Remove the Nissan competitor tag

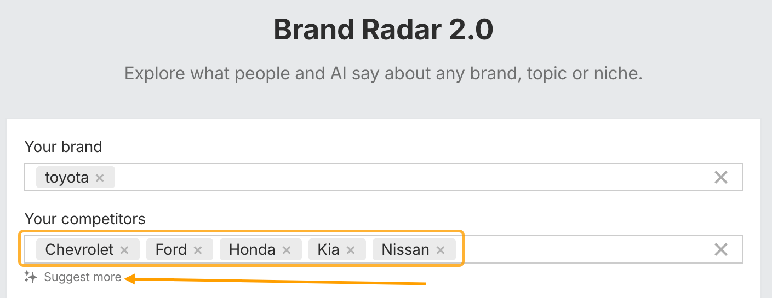point(440,250)
